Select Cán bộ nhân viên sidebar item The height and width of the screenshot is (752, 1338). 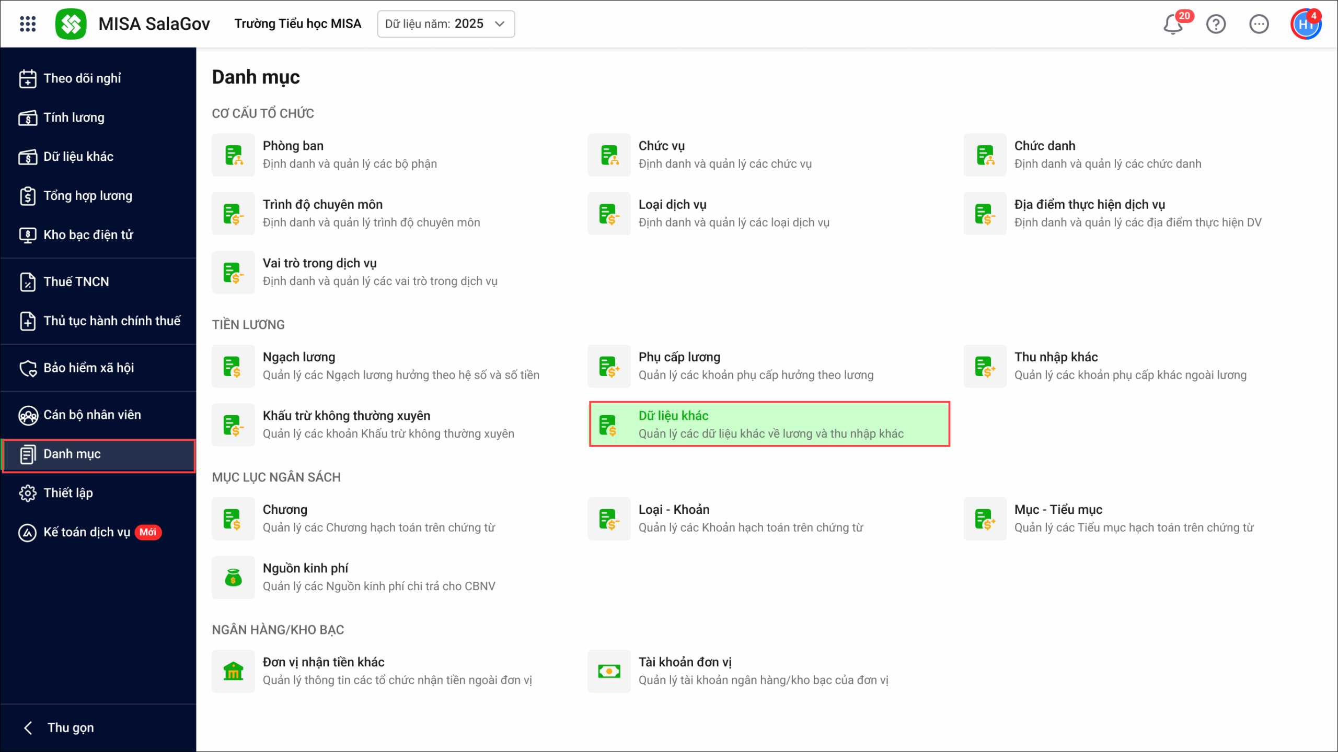click(x=92, y=415)
